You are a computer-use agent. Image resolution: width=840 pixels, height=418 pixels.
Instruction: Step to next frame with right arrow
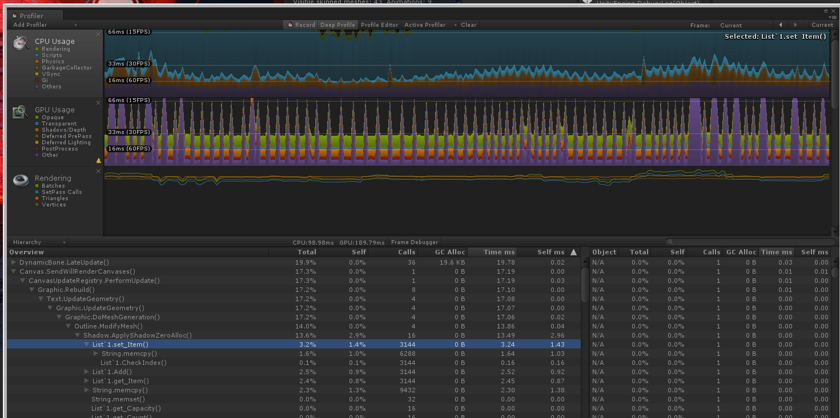point(795,25)
